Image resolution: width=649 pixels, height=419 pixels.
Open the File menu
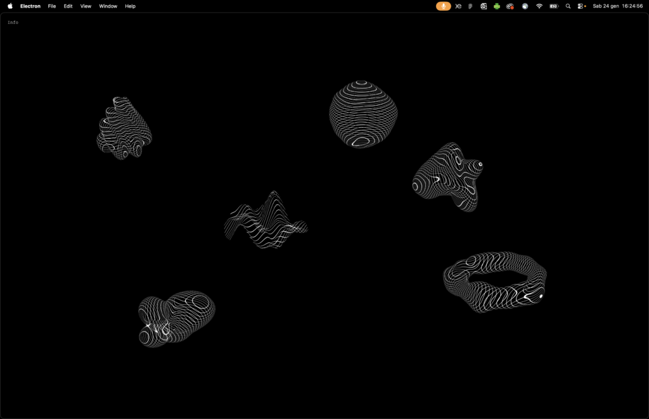52,6
